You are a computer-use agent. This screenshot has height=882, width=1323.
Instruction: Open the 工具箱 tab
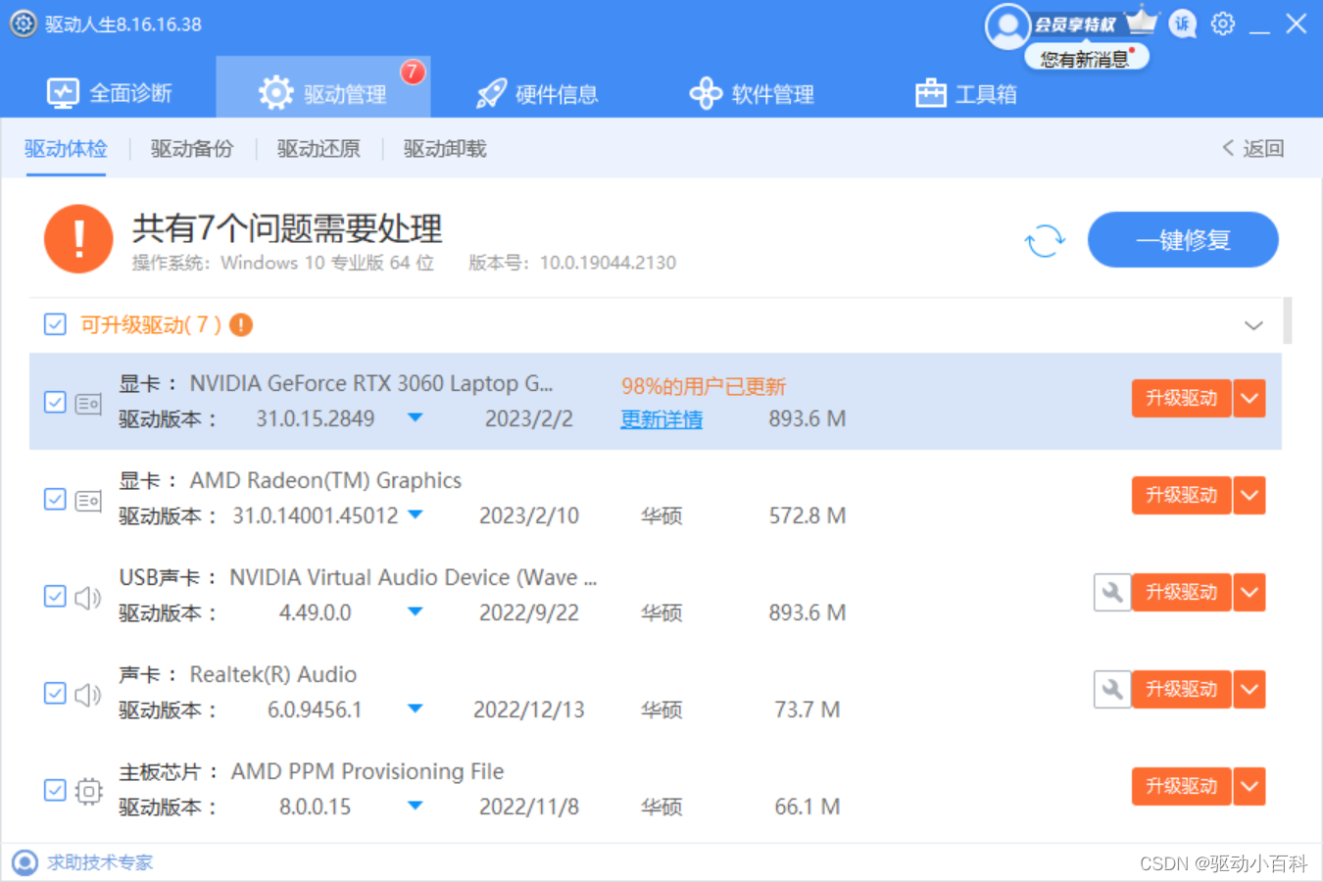966,93
